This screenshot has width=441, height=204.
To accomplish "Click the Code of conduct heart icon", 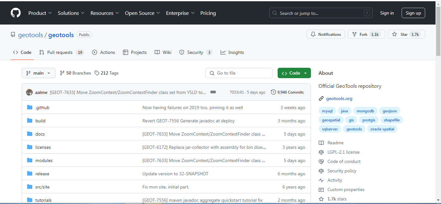I will tap(321, 162).
